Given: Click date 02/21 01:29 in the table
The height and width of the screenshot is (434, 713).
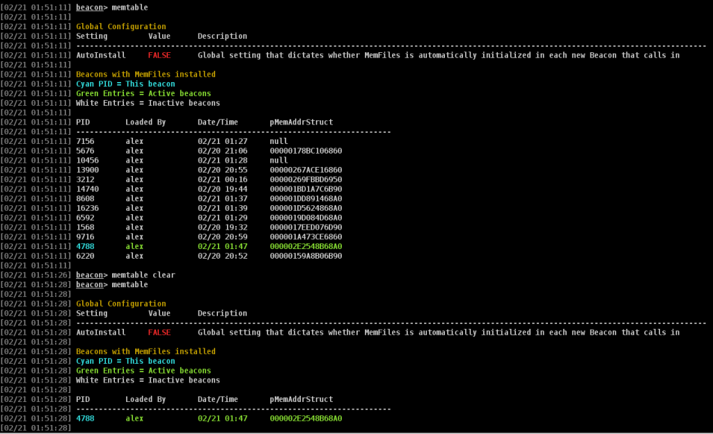Looking at the screenshot, I should tap(222, 218).
